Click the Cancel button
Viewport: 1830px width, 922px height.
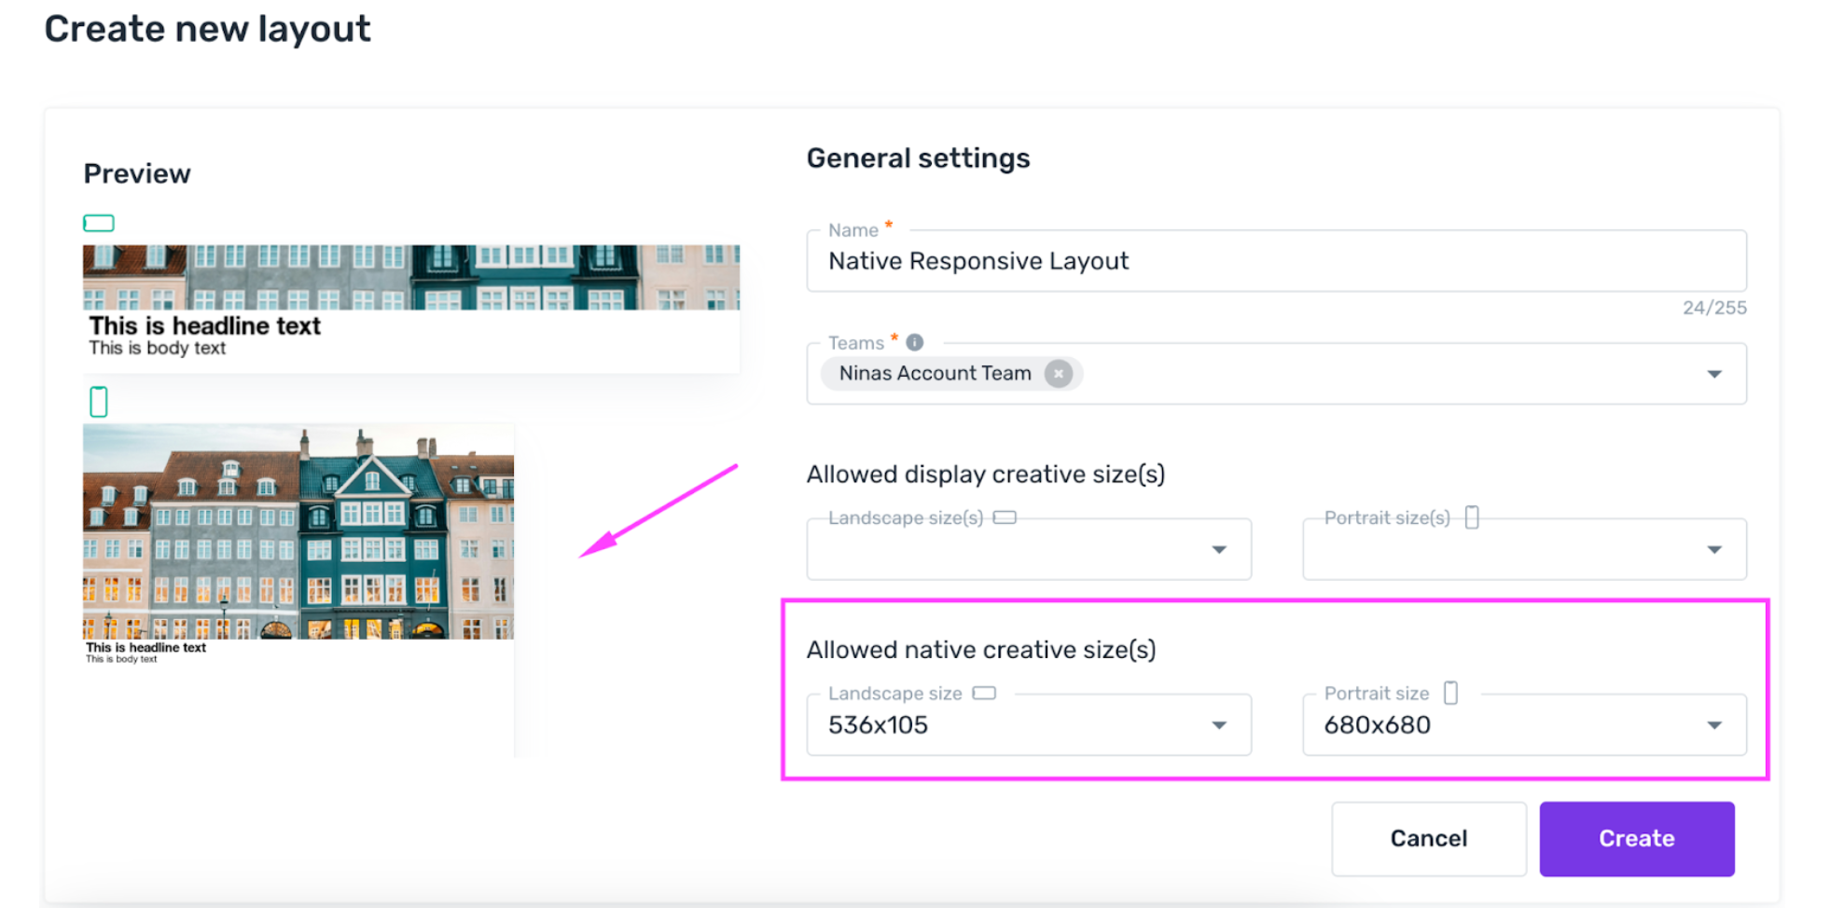click(1429, 838)
